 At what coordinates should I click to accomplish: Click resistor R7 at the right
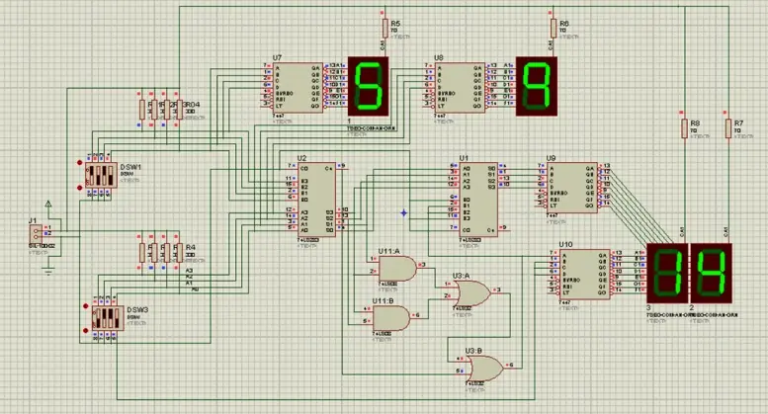tap(728, 128)
